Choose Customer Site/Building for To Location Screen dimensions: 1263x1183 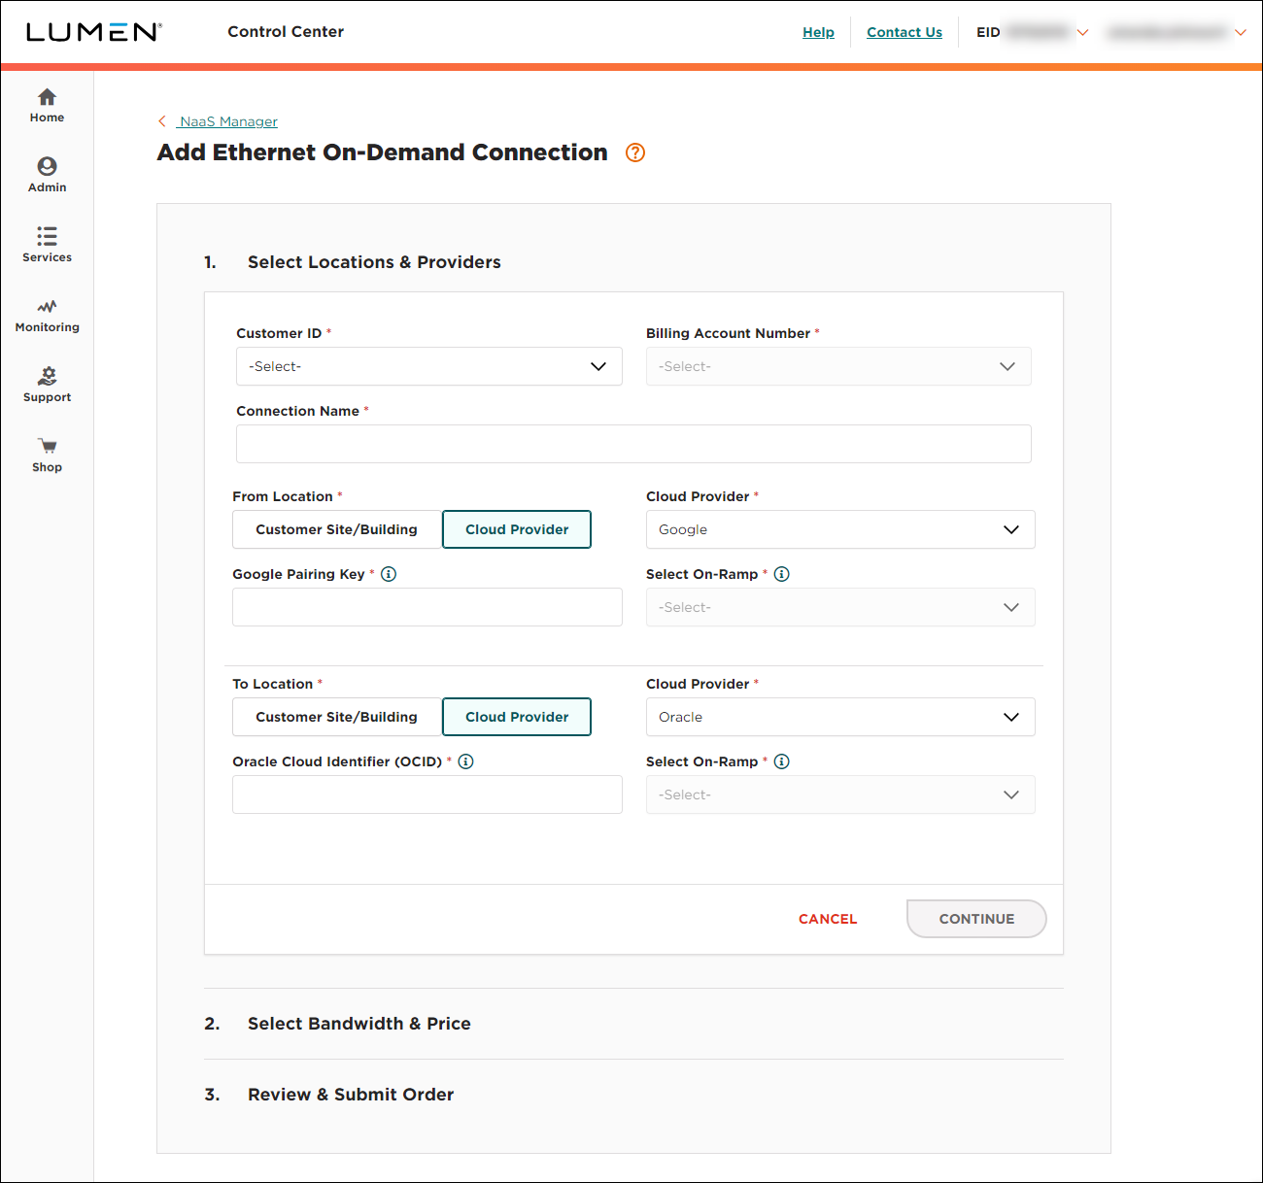coord(337,717)
